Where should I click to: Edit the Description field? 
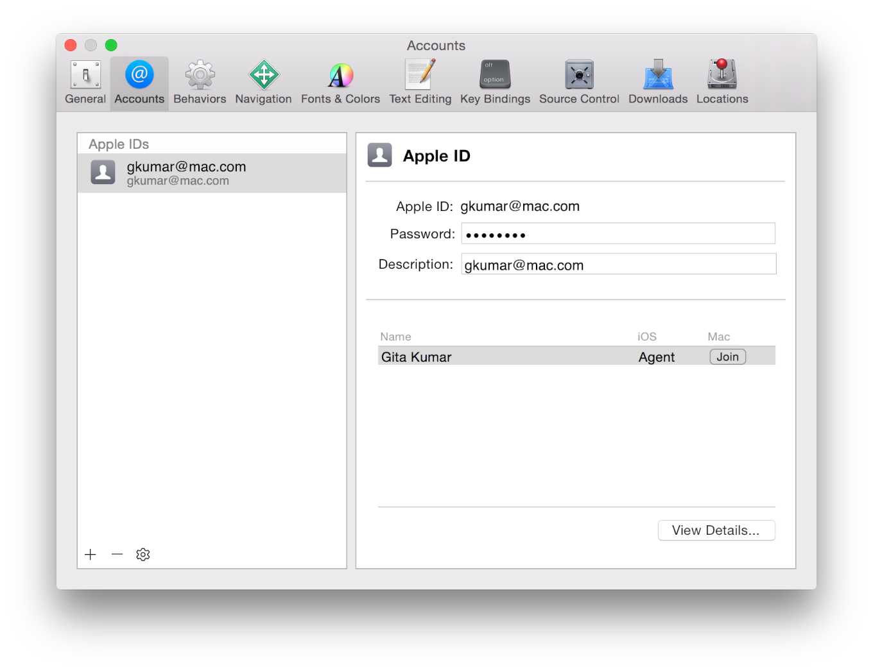click(619, 264)
